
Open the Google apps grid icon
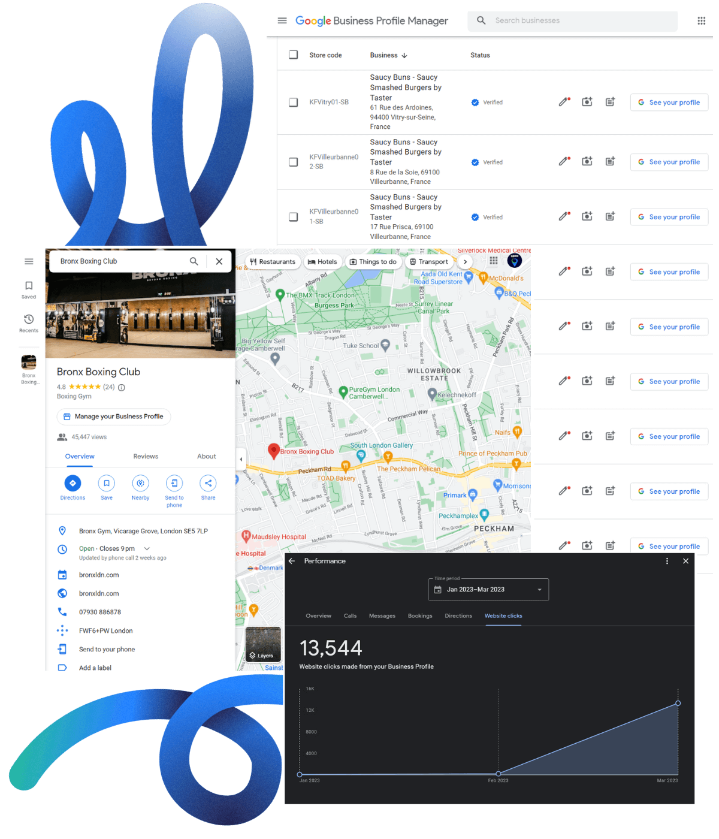tap(701, 21)
